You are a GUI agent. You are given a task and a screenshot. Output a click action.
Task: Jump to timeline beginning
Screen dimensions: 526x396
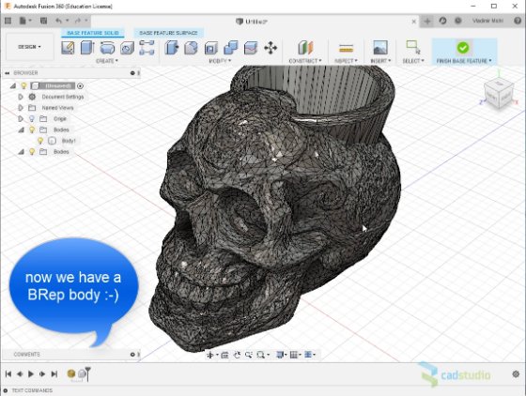(x=8, y=373)
